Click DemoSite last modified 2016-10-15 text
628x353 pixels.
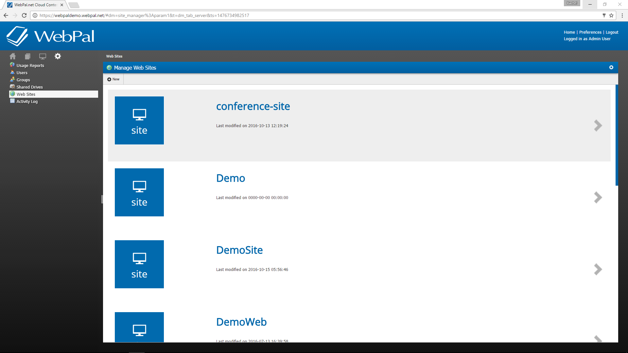[x=252, y=270]
